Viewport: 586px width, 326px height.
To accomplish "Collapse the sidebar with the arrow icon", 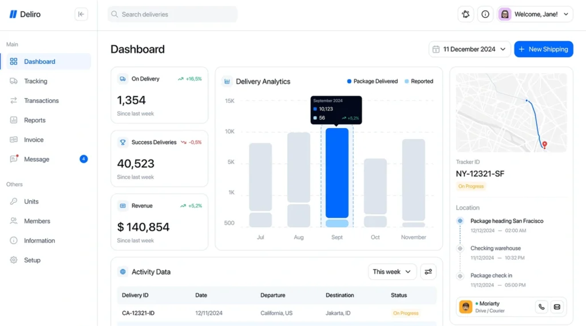I will pos(81,14).
